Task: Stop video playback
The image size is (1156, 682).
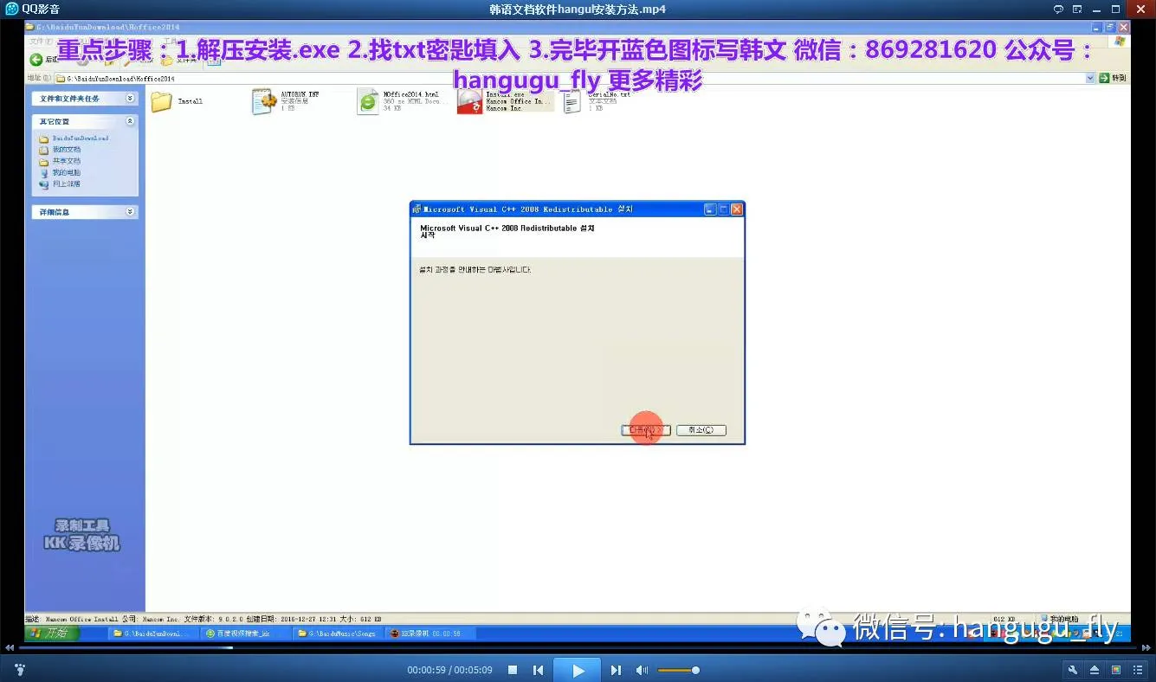Action: point(513,670)
